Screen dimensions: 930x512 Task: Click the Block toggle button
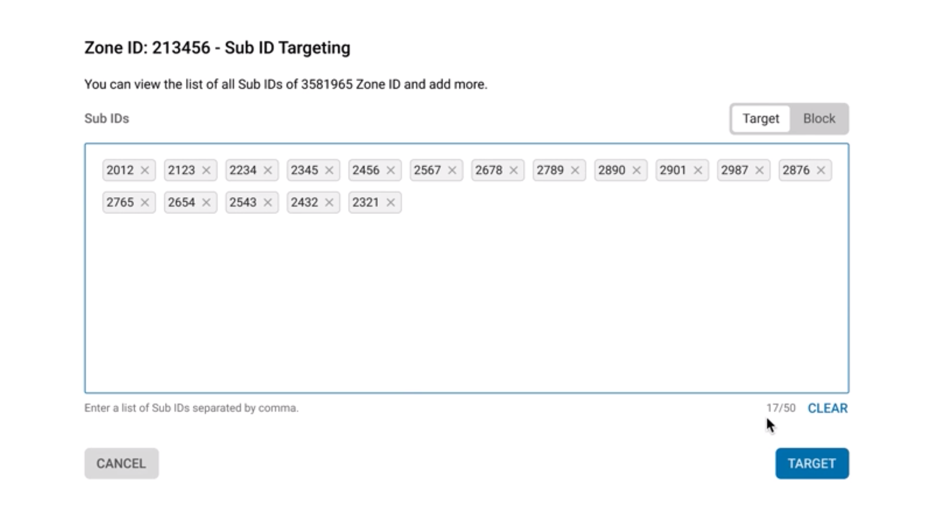click(820, 118)
